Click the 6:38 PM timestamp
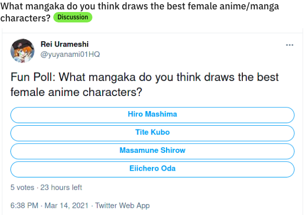307x215 pixels. (24, 206)
